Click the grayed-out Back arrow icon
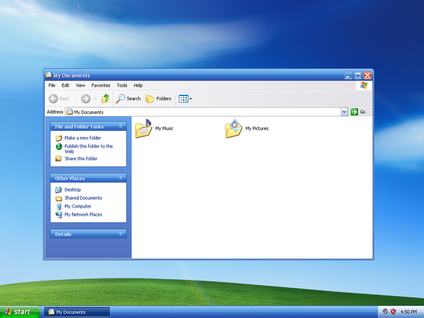 tap(53, 99)
